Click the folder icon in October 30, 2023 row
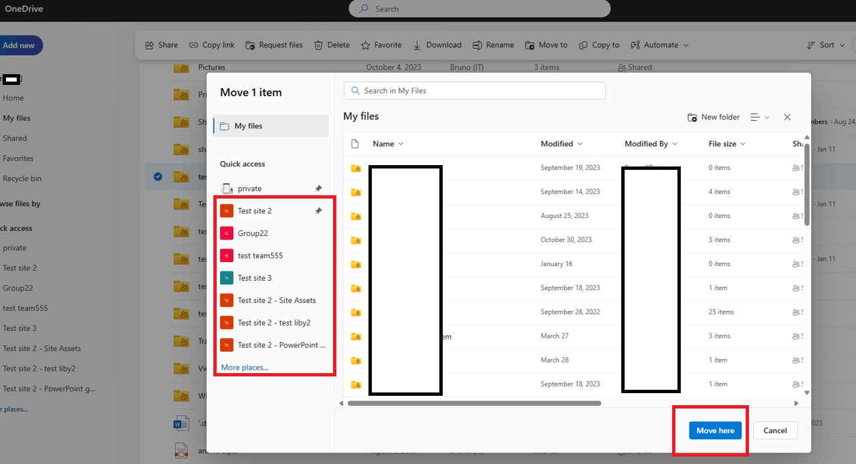Screen dimensions: 856x464 point(356,240)
